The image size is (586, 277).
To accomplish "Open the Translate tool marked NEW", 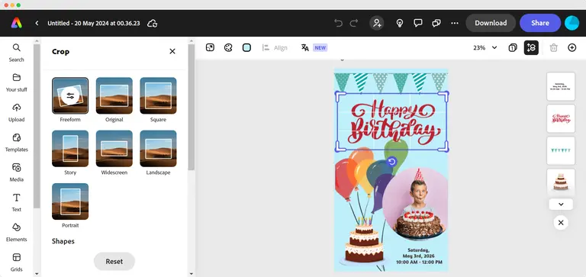I will (x=314, y=47).
